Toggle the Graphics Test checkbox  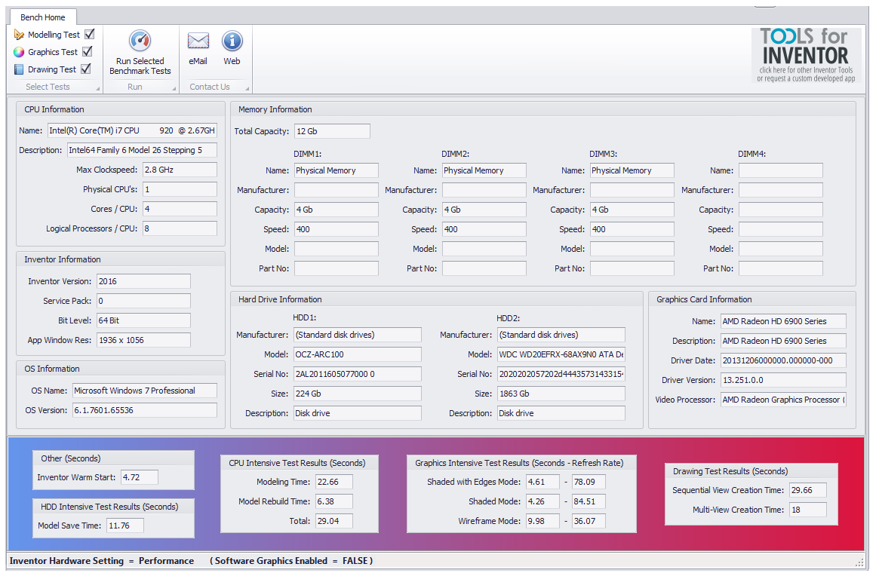(x=87, y=51)
